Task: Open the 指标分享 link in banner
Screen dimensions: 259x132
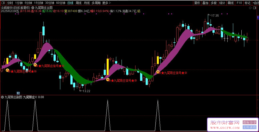Action: pyautogui.click(x=249, y=122)
